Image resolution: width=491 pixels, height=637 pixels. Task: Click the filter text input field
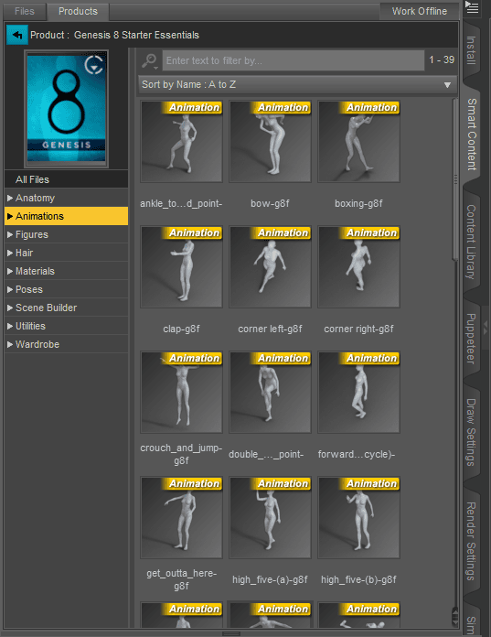pos(293,60)
